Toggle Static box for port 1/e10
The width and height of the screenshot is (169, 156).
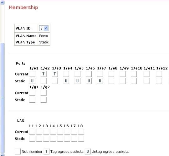pyautogui.click(x=134, y=81)
